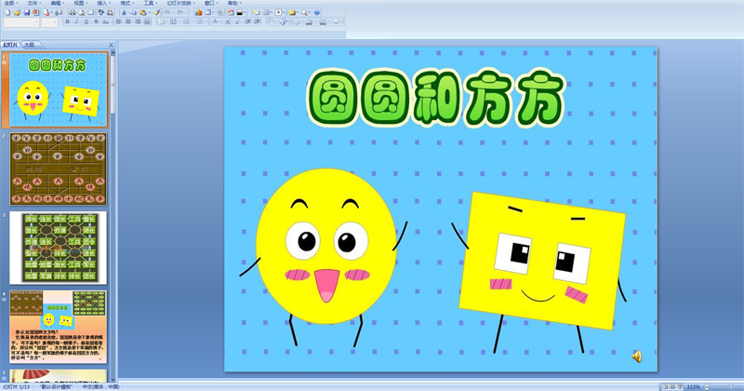Open the 插入 menu
This screenshot has height=391, width=744.
[x=102, y=4]
